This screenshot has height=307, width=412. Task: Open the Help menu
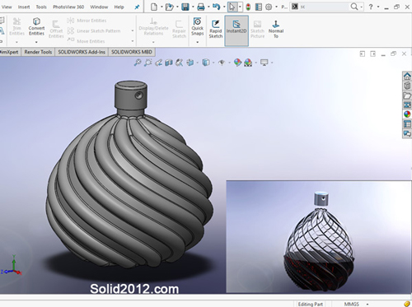(119, 7)
